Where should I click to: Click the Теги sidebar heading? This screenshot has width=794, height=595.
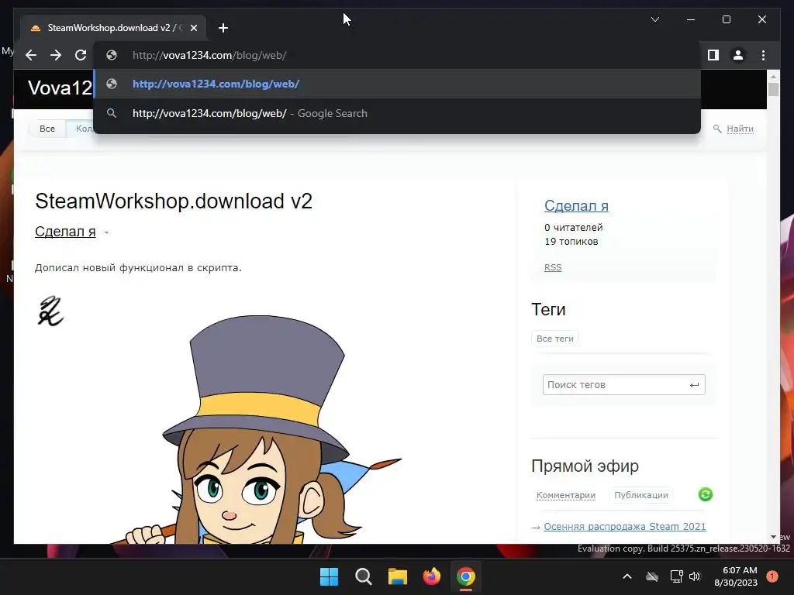[548, 309]
